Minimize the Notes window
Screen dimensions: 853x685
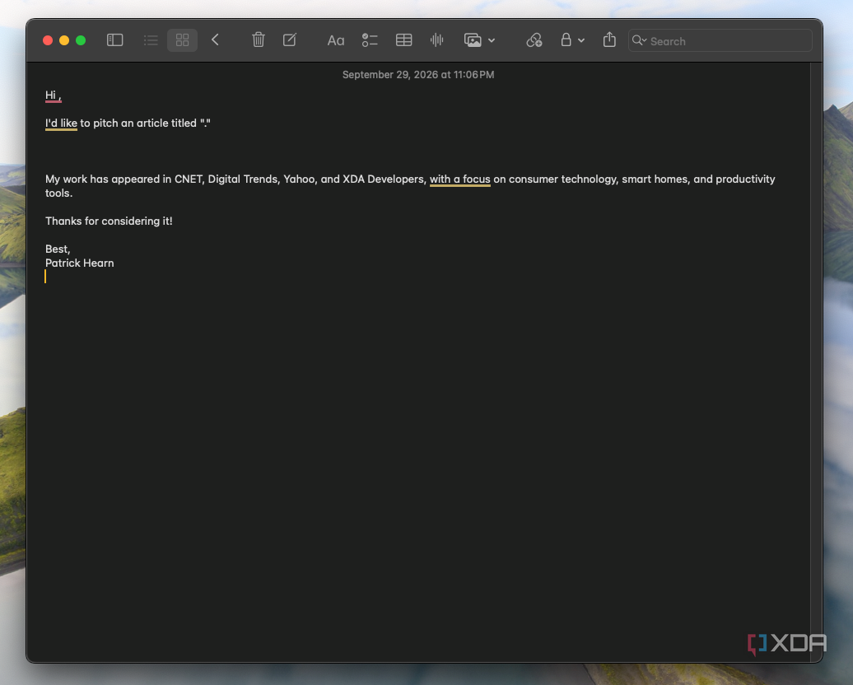point(64,41)
